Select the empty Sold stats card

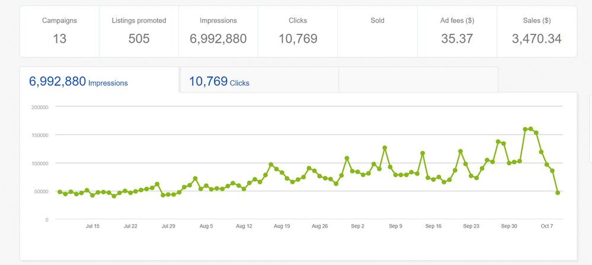(x=377, y=31)
